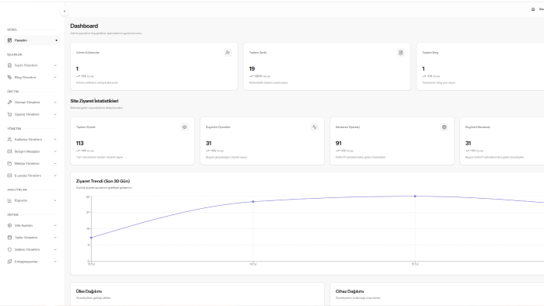544x306 pixels.
Task: Click the Ülke Dağılımı card title
Action: pyautogui.click(x=89, y=291)
